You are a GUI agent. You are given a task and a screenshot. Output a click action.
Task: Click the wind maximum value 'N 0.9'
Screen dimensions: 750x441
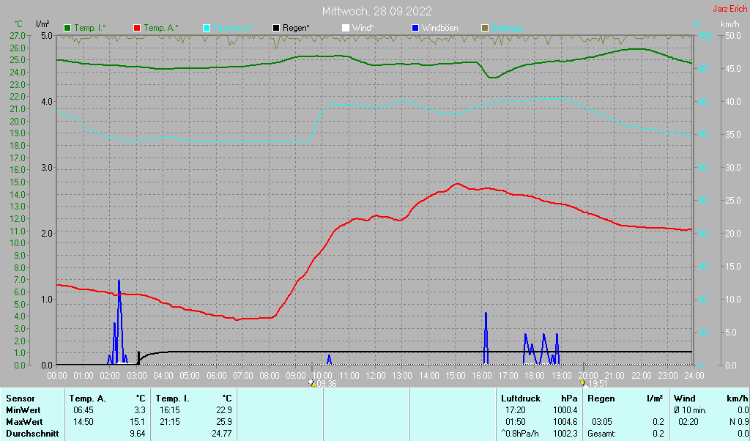pos(739,423)
